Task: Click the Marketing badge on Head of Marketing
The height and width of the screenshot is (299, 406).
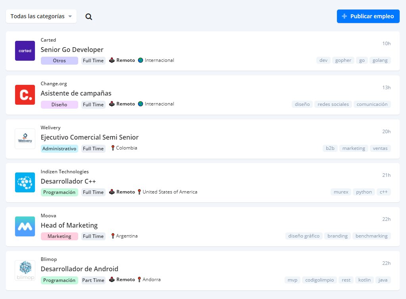Action: 59,236
